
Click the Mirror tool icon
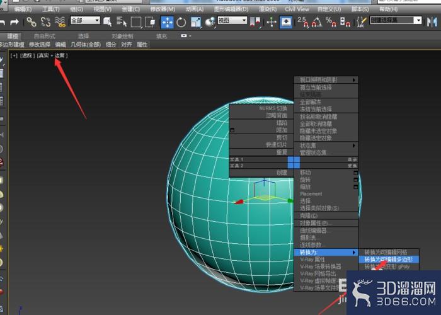pyautogui.click(x=432, y=22)
